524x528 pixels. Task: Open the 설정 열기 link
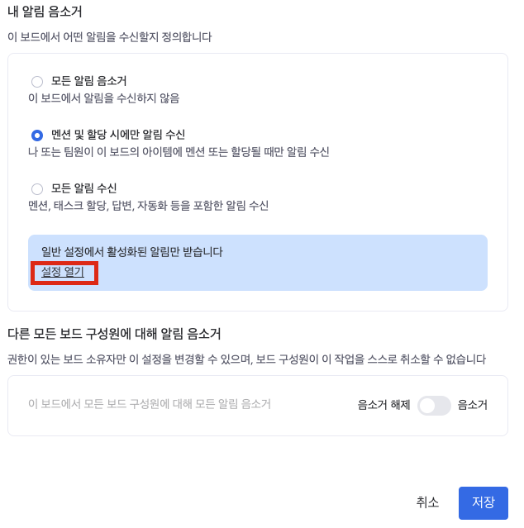click(63, 271)
